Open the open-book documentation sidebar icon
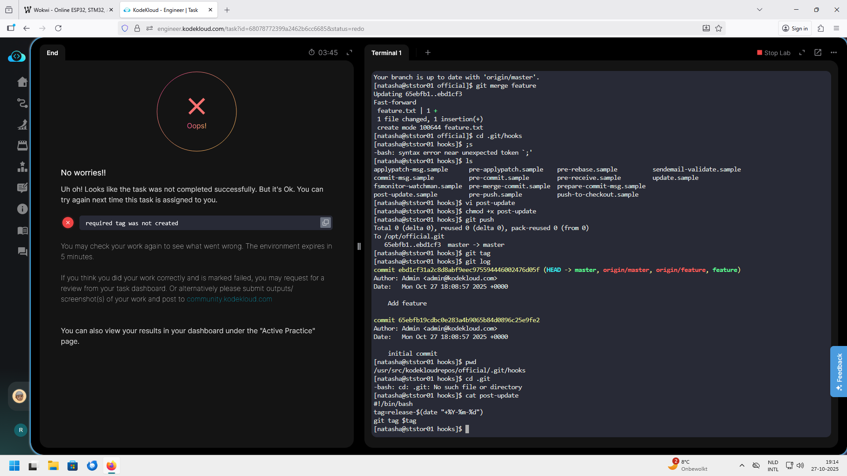 22,231
